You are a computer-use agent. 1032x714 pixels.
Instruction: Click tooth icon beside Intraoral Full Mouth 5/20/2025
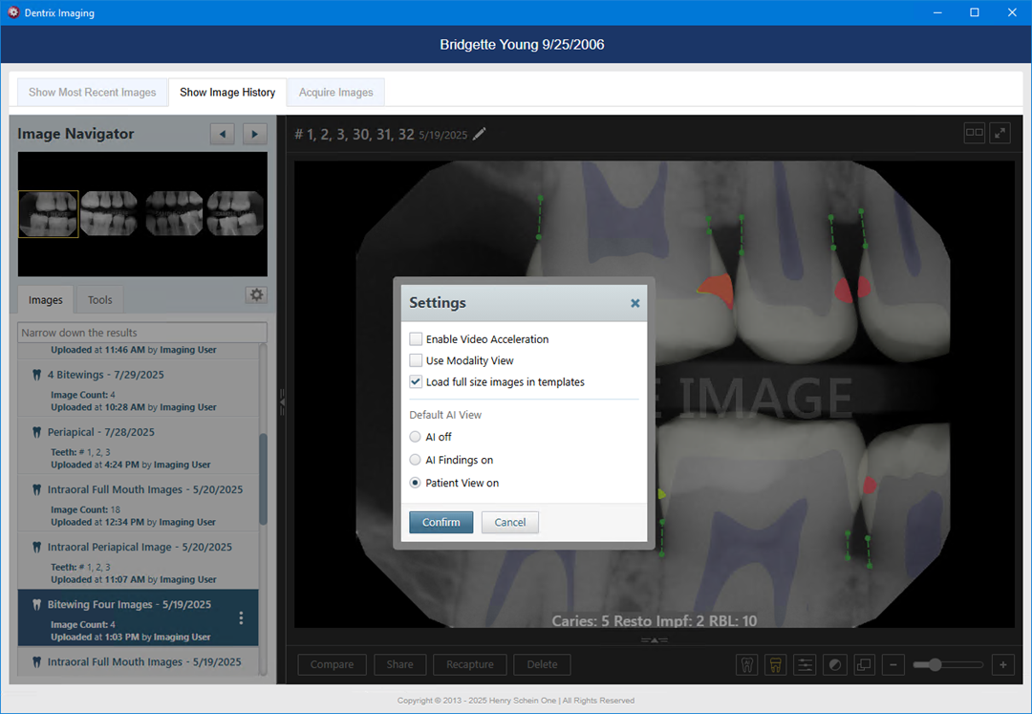[37, 489]
